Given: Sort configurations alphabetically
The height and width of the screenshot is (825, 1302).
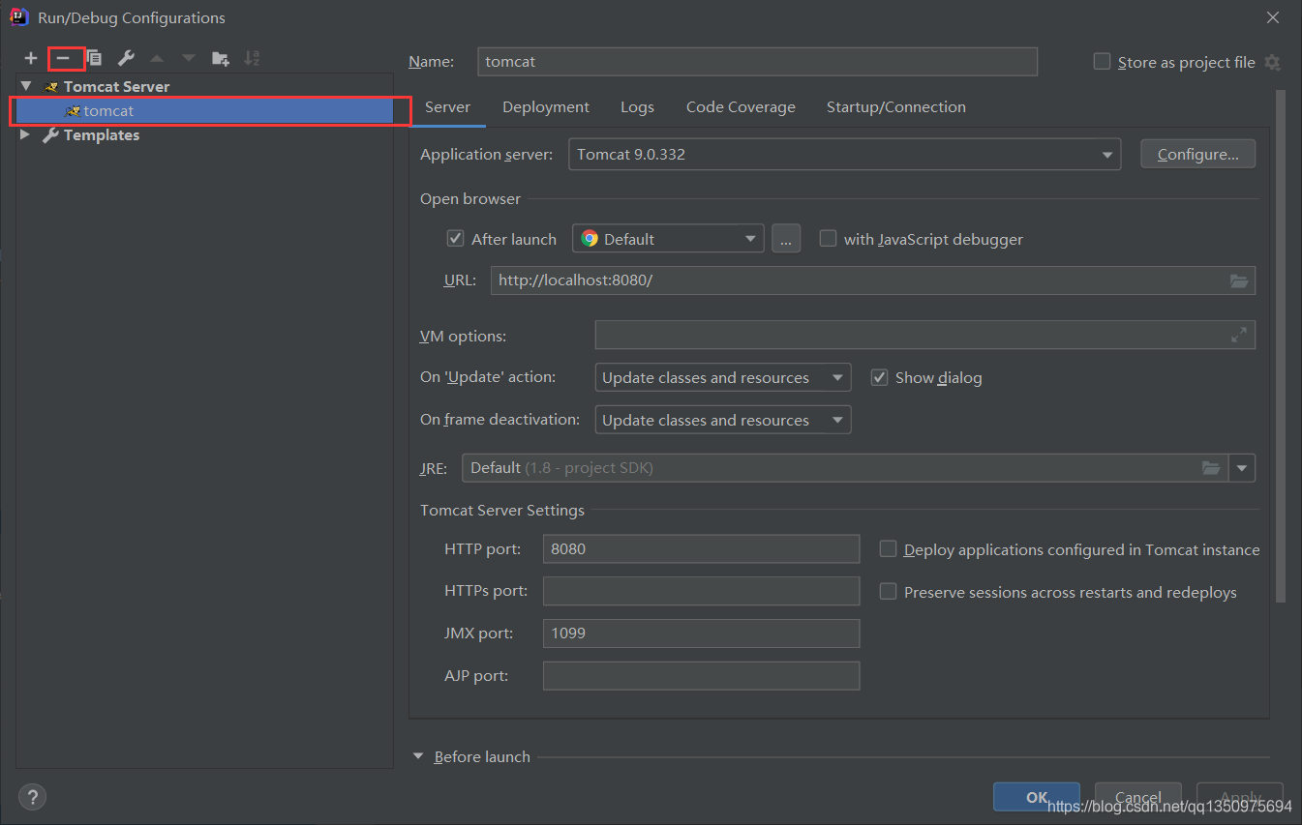Looking at the screenshot, I should point(252,59).
